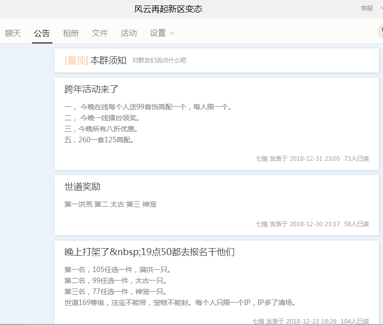Go to the 文件 tab
The height and width of the screenshot is (325, 383).
coord(100,33)
